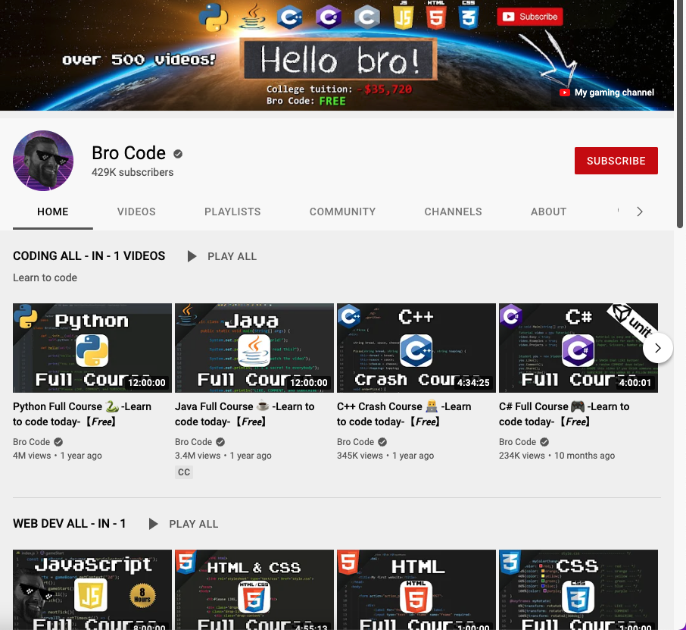
Task: Click the gray C logo in the banner
Action: 366,17
